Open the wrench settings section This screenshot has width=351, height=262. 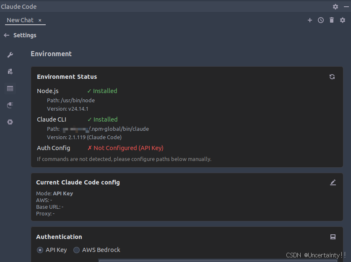coord(10,55)
